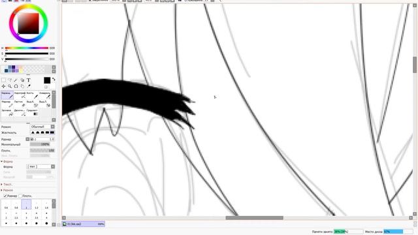418x235 pixels.
Task: Expand the Разное section
Action: click(x=7, y=190)
